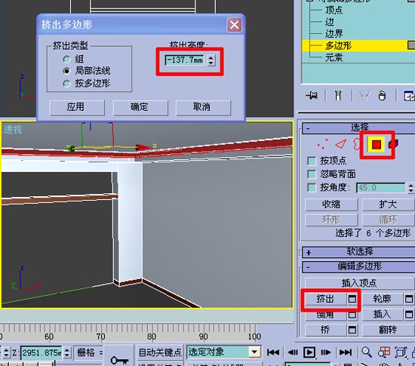Select Border (边界) in modifier stack

(x=334, y=34)
